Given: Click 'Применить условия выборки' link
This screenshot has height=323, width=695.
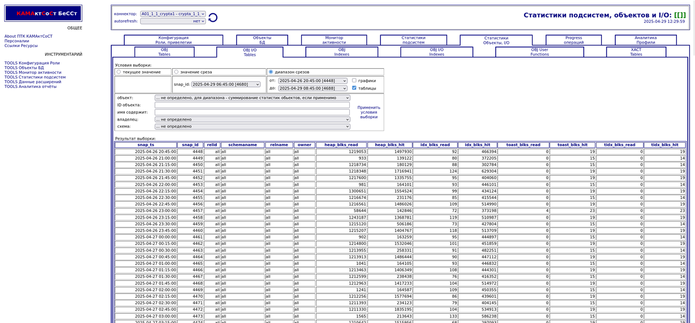Looking at the screenshot, I should click(x=368, y=112).
